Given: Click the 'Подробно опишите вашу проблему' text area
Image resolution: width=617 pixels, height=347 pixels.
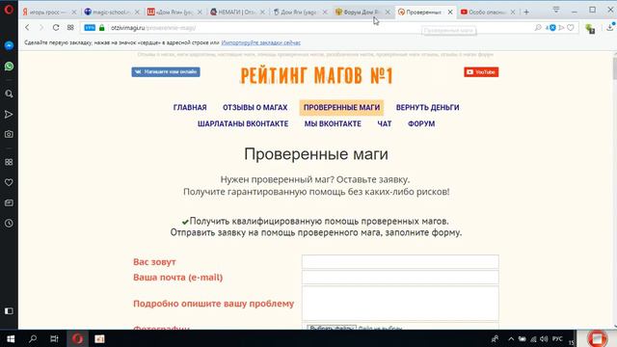Looking at the screenshot, I should coord(400,304).
